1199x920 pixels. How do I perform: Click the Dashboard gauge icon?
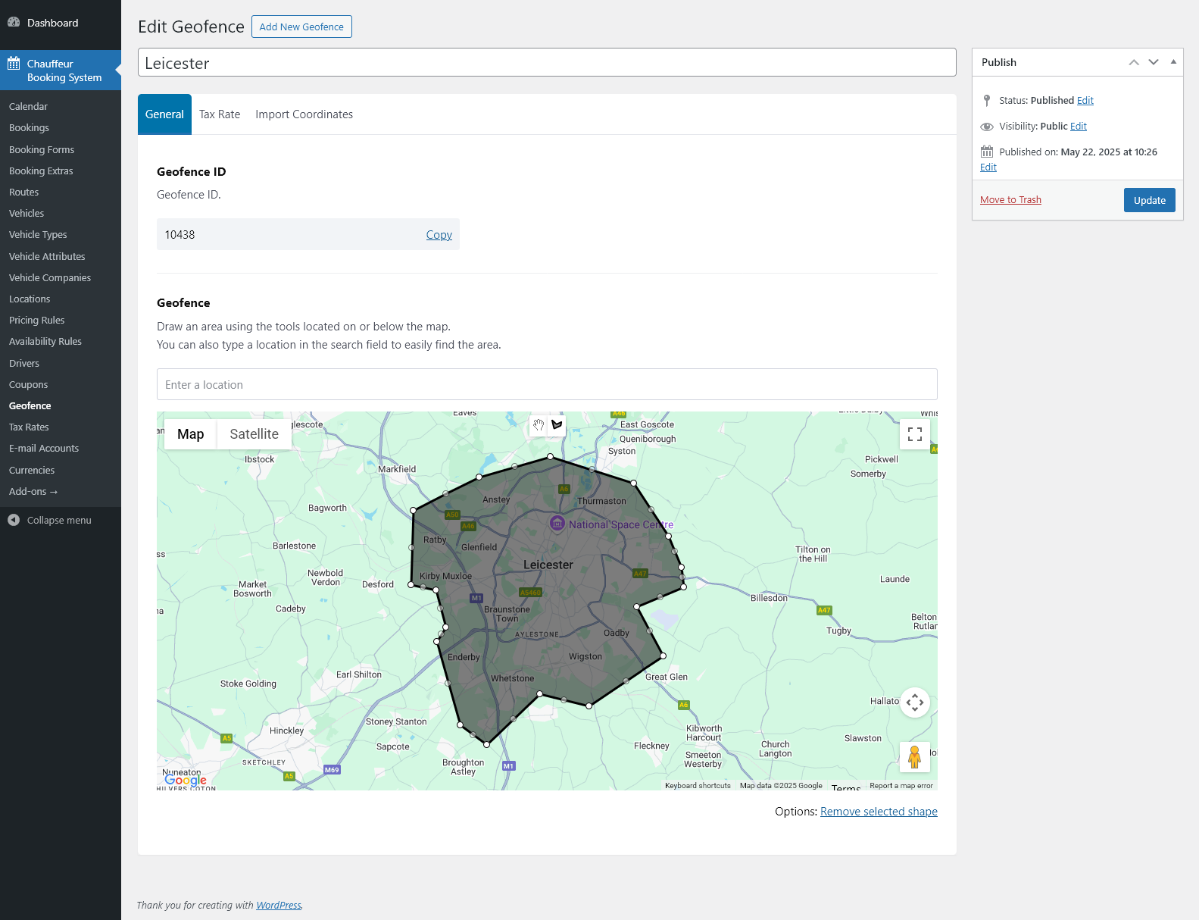coord(14,23)
